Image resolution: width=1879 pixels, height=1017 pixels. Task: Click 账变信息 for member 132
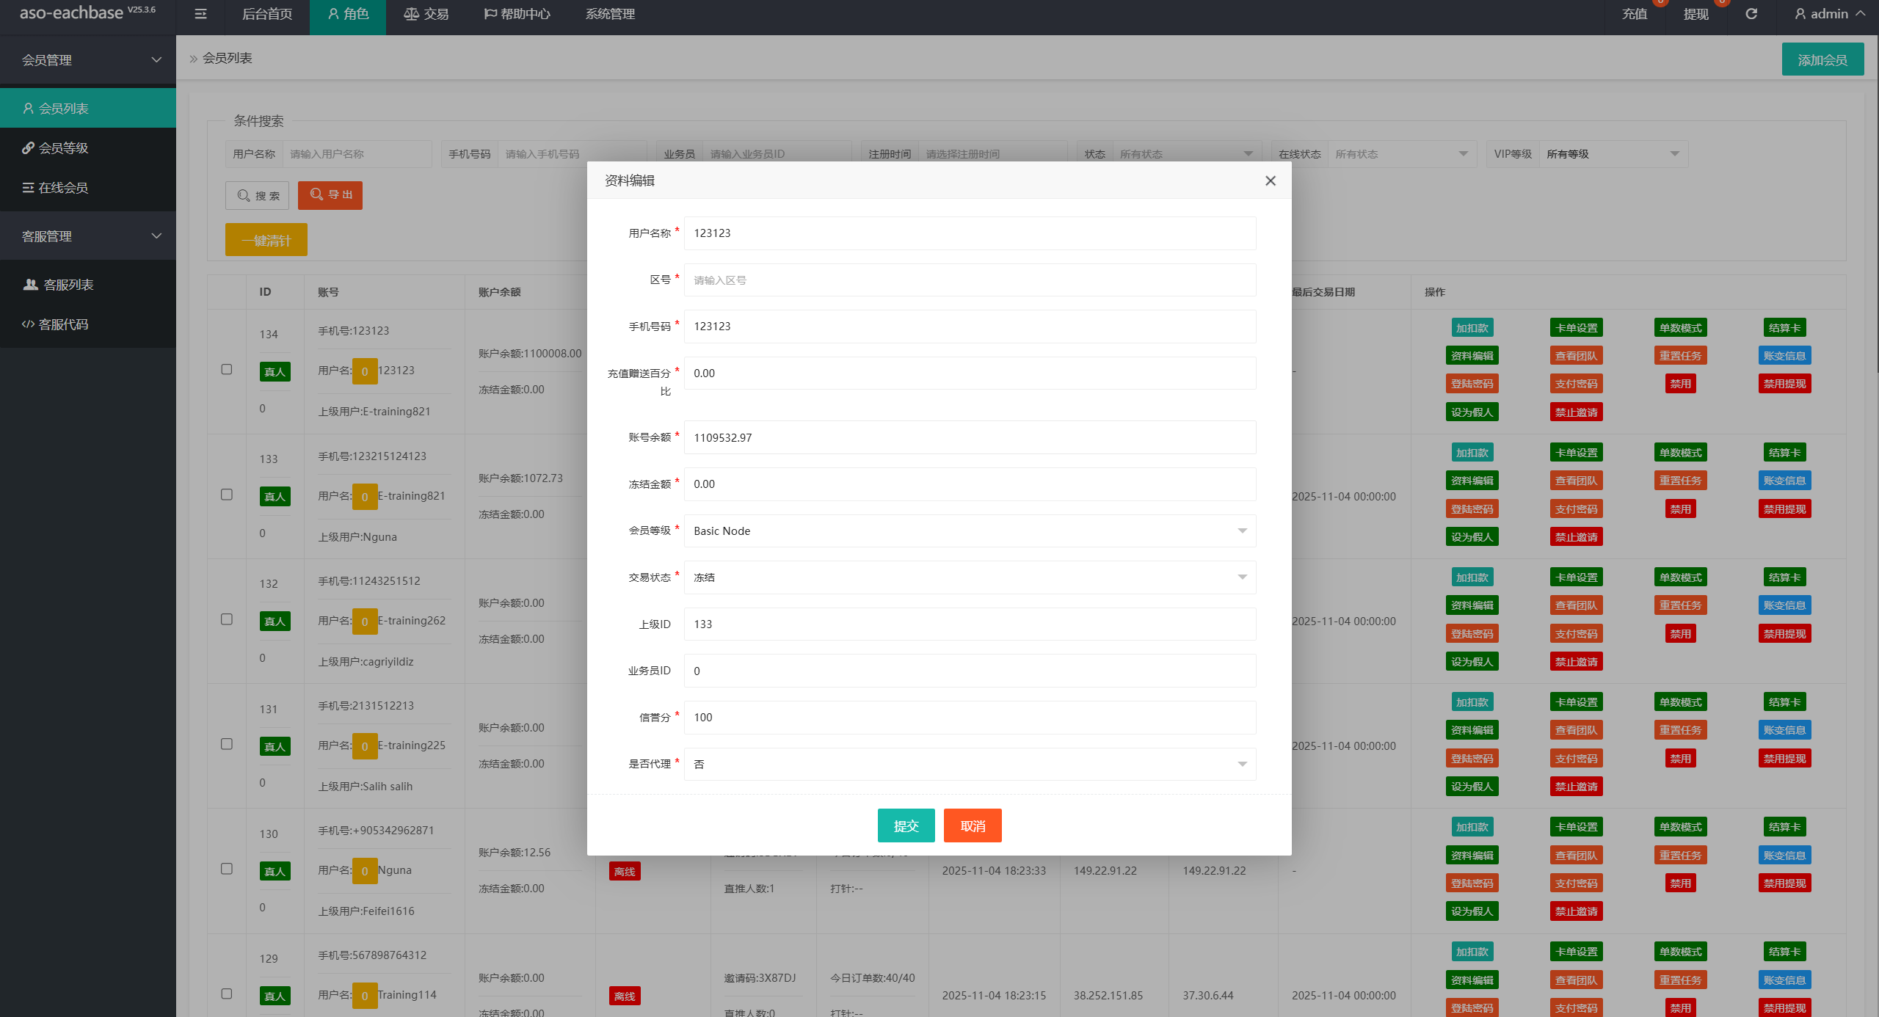point(1784,605)
